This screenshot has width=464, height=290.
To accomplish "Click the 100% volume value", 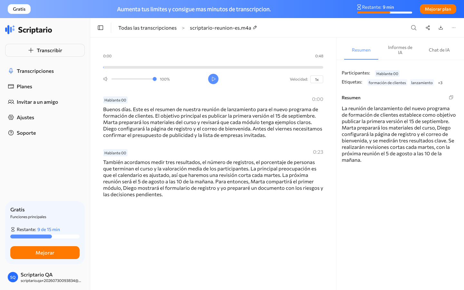I will (x=165, y=79).
